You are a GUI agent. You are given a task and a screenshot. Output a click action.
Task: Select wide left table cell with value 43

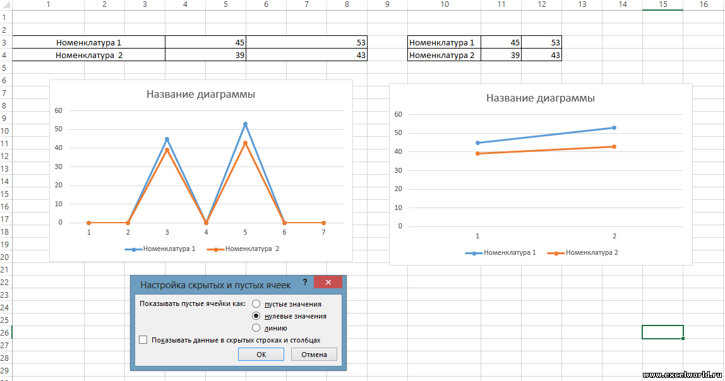(x=306, y=55)
